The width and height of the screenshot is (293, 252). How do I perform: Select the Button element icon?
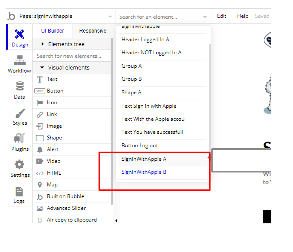click(x=40, y=91)
